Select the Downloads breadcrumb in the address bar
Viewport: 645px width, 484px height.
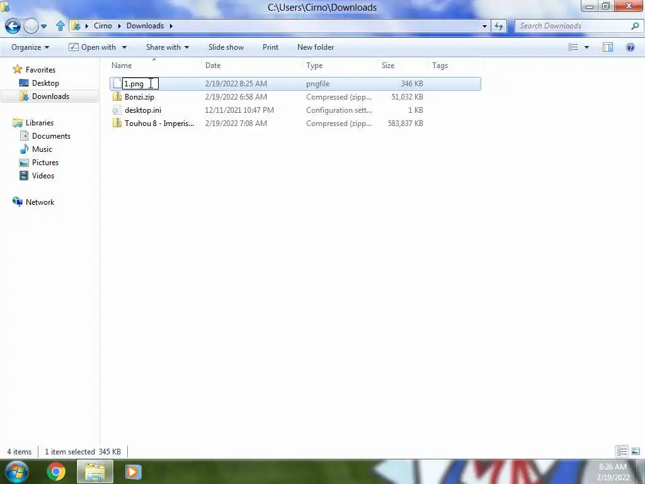tap(145, 25)
